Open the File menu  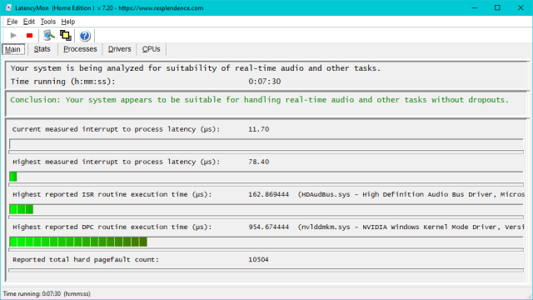click(x=12, y=22)
